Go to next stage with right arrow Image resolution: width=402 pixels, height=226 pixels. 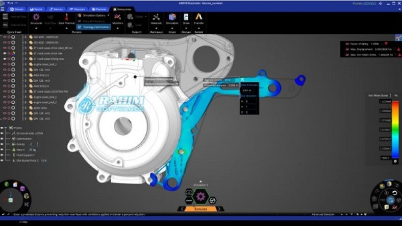pos(220,209)
